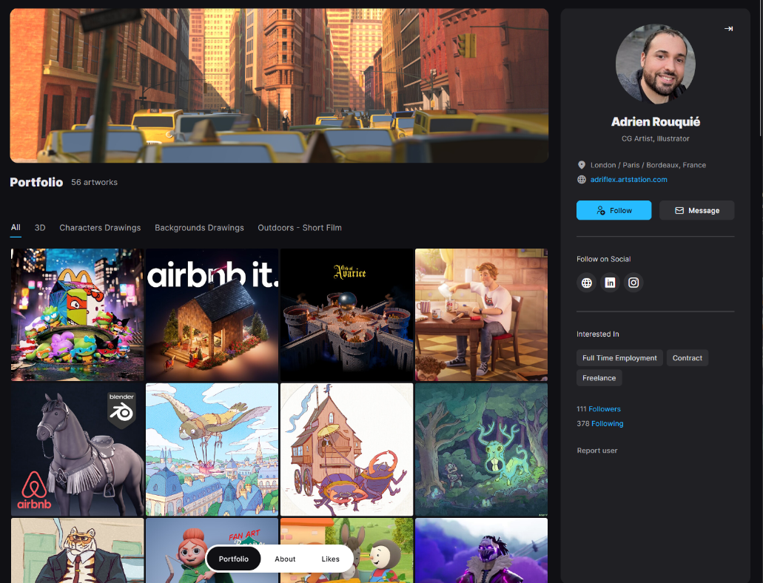Viewport: 763px width, 583px height.
Task: Click the Full Time Employment tag
Action: point(619,358)
